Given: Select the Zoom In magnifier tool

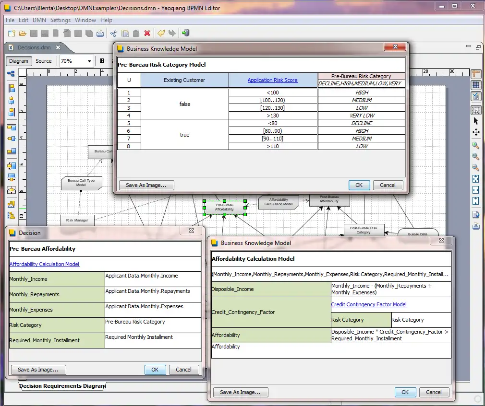Looking at the screenshot, I should [475, 145].
